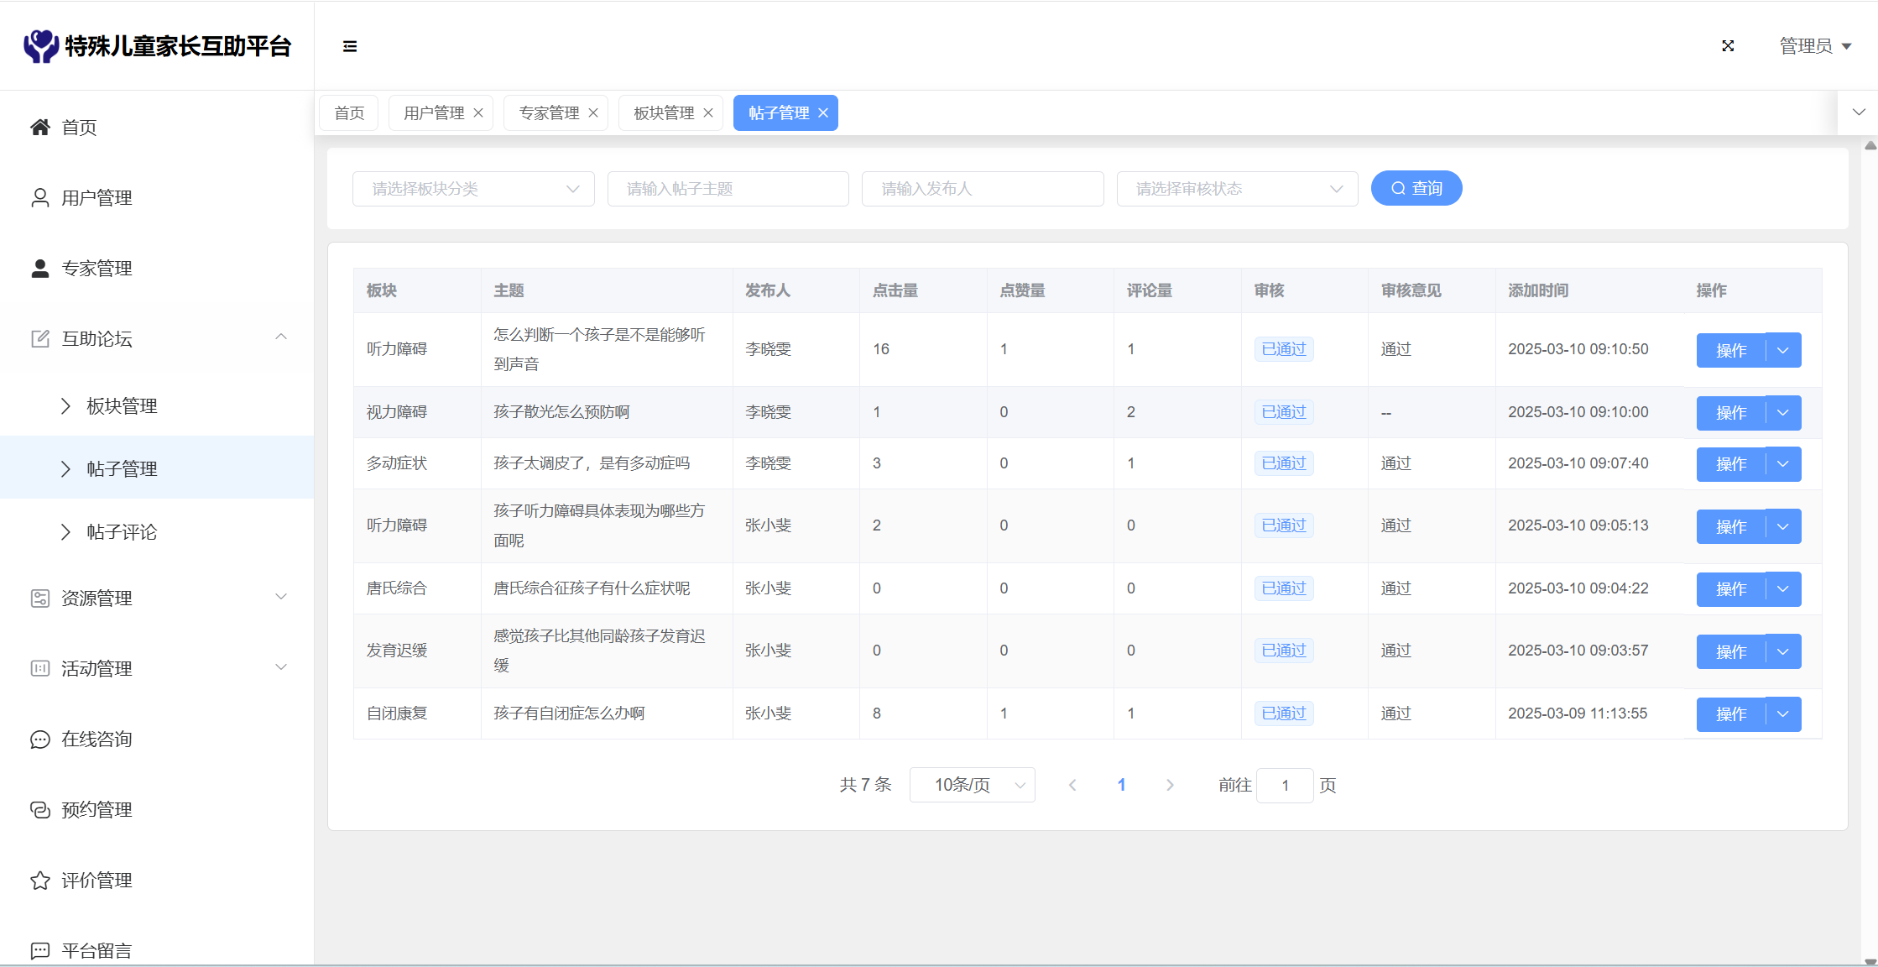This screenshot has width=1878, height=967.
Task: Click the 查询 search button
Action: pos(1416,188)
